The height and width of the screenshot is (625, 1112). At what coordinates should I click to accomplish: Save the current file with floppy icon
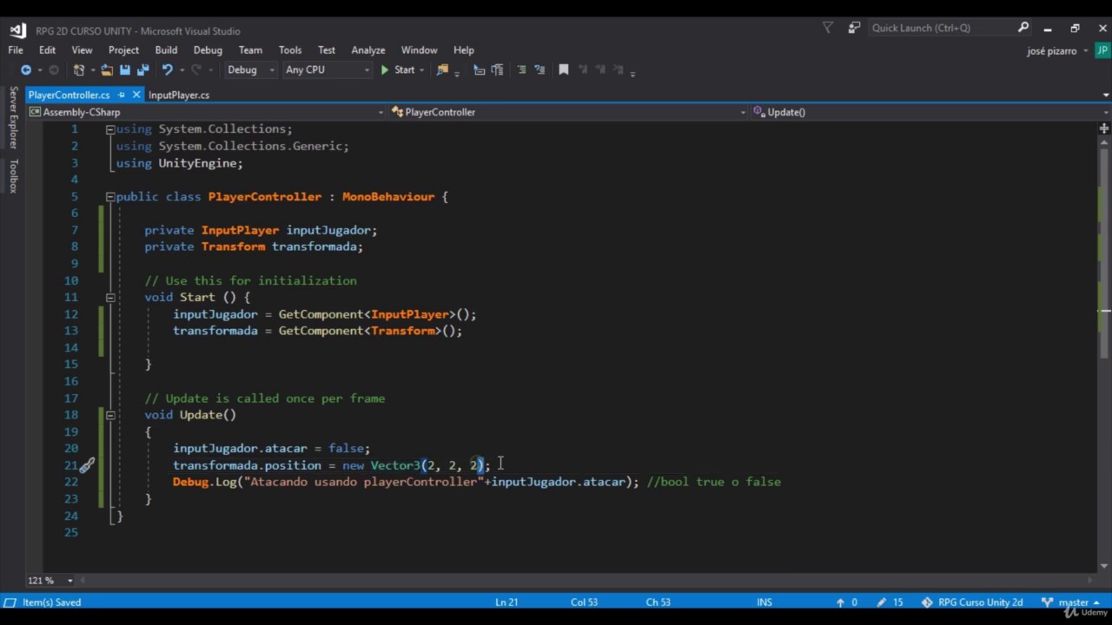125,70
